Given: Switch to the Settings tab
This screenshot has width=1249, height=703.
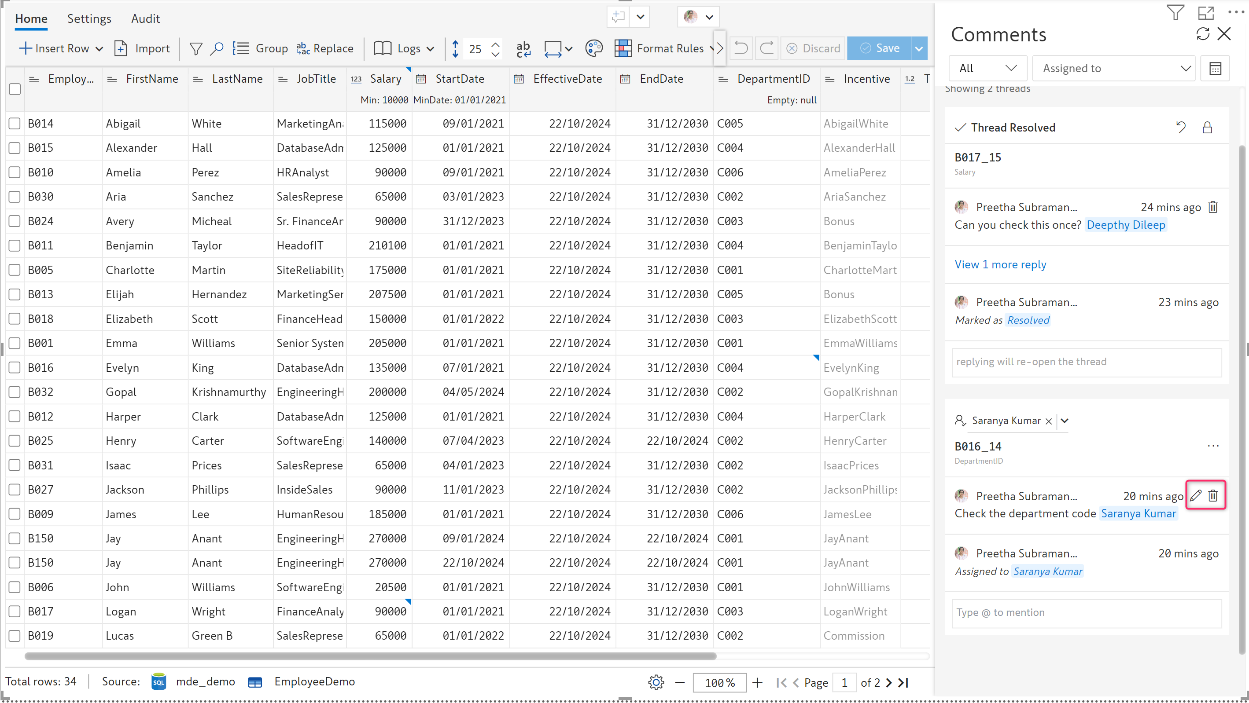Looking at the screenshot, I should 89,18.
